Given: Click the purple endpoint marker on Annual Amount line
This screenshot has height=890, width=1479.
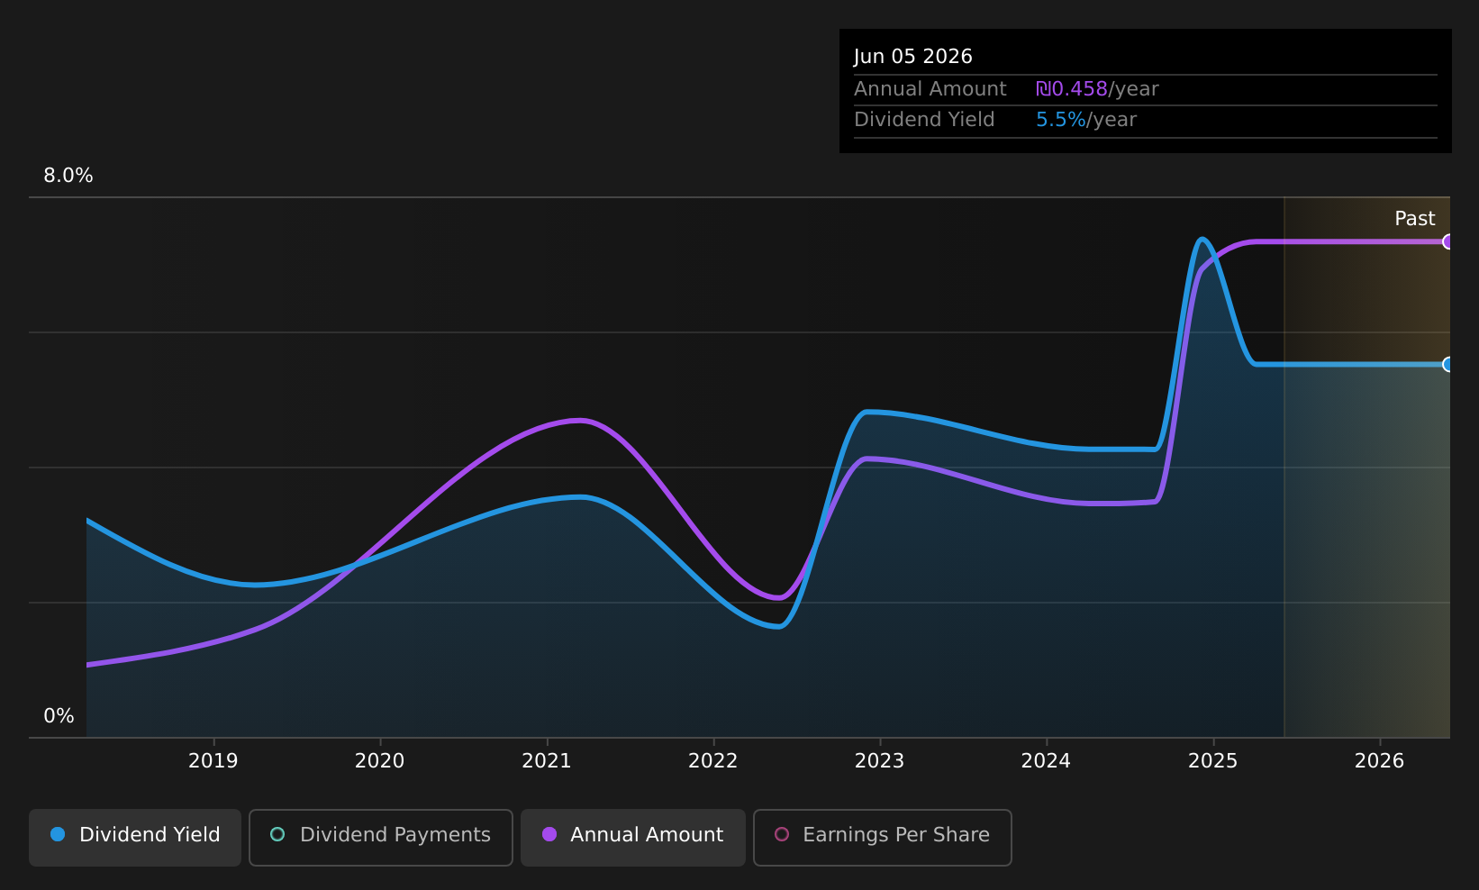Looking at the screenshot, I should pyautogui.click(x=1448, y=241).
